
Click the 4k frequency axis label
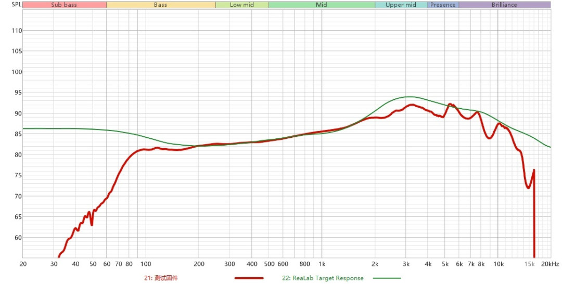coord(428,264)
